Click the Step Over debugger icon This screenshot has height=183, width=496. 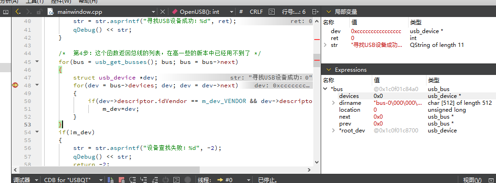coord(133,180)
